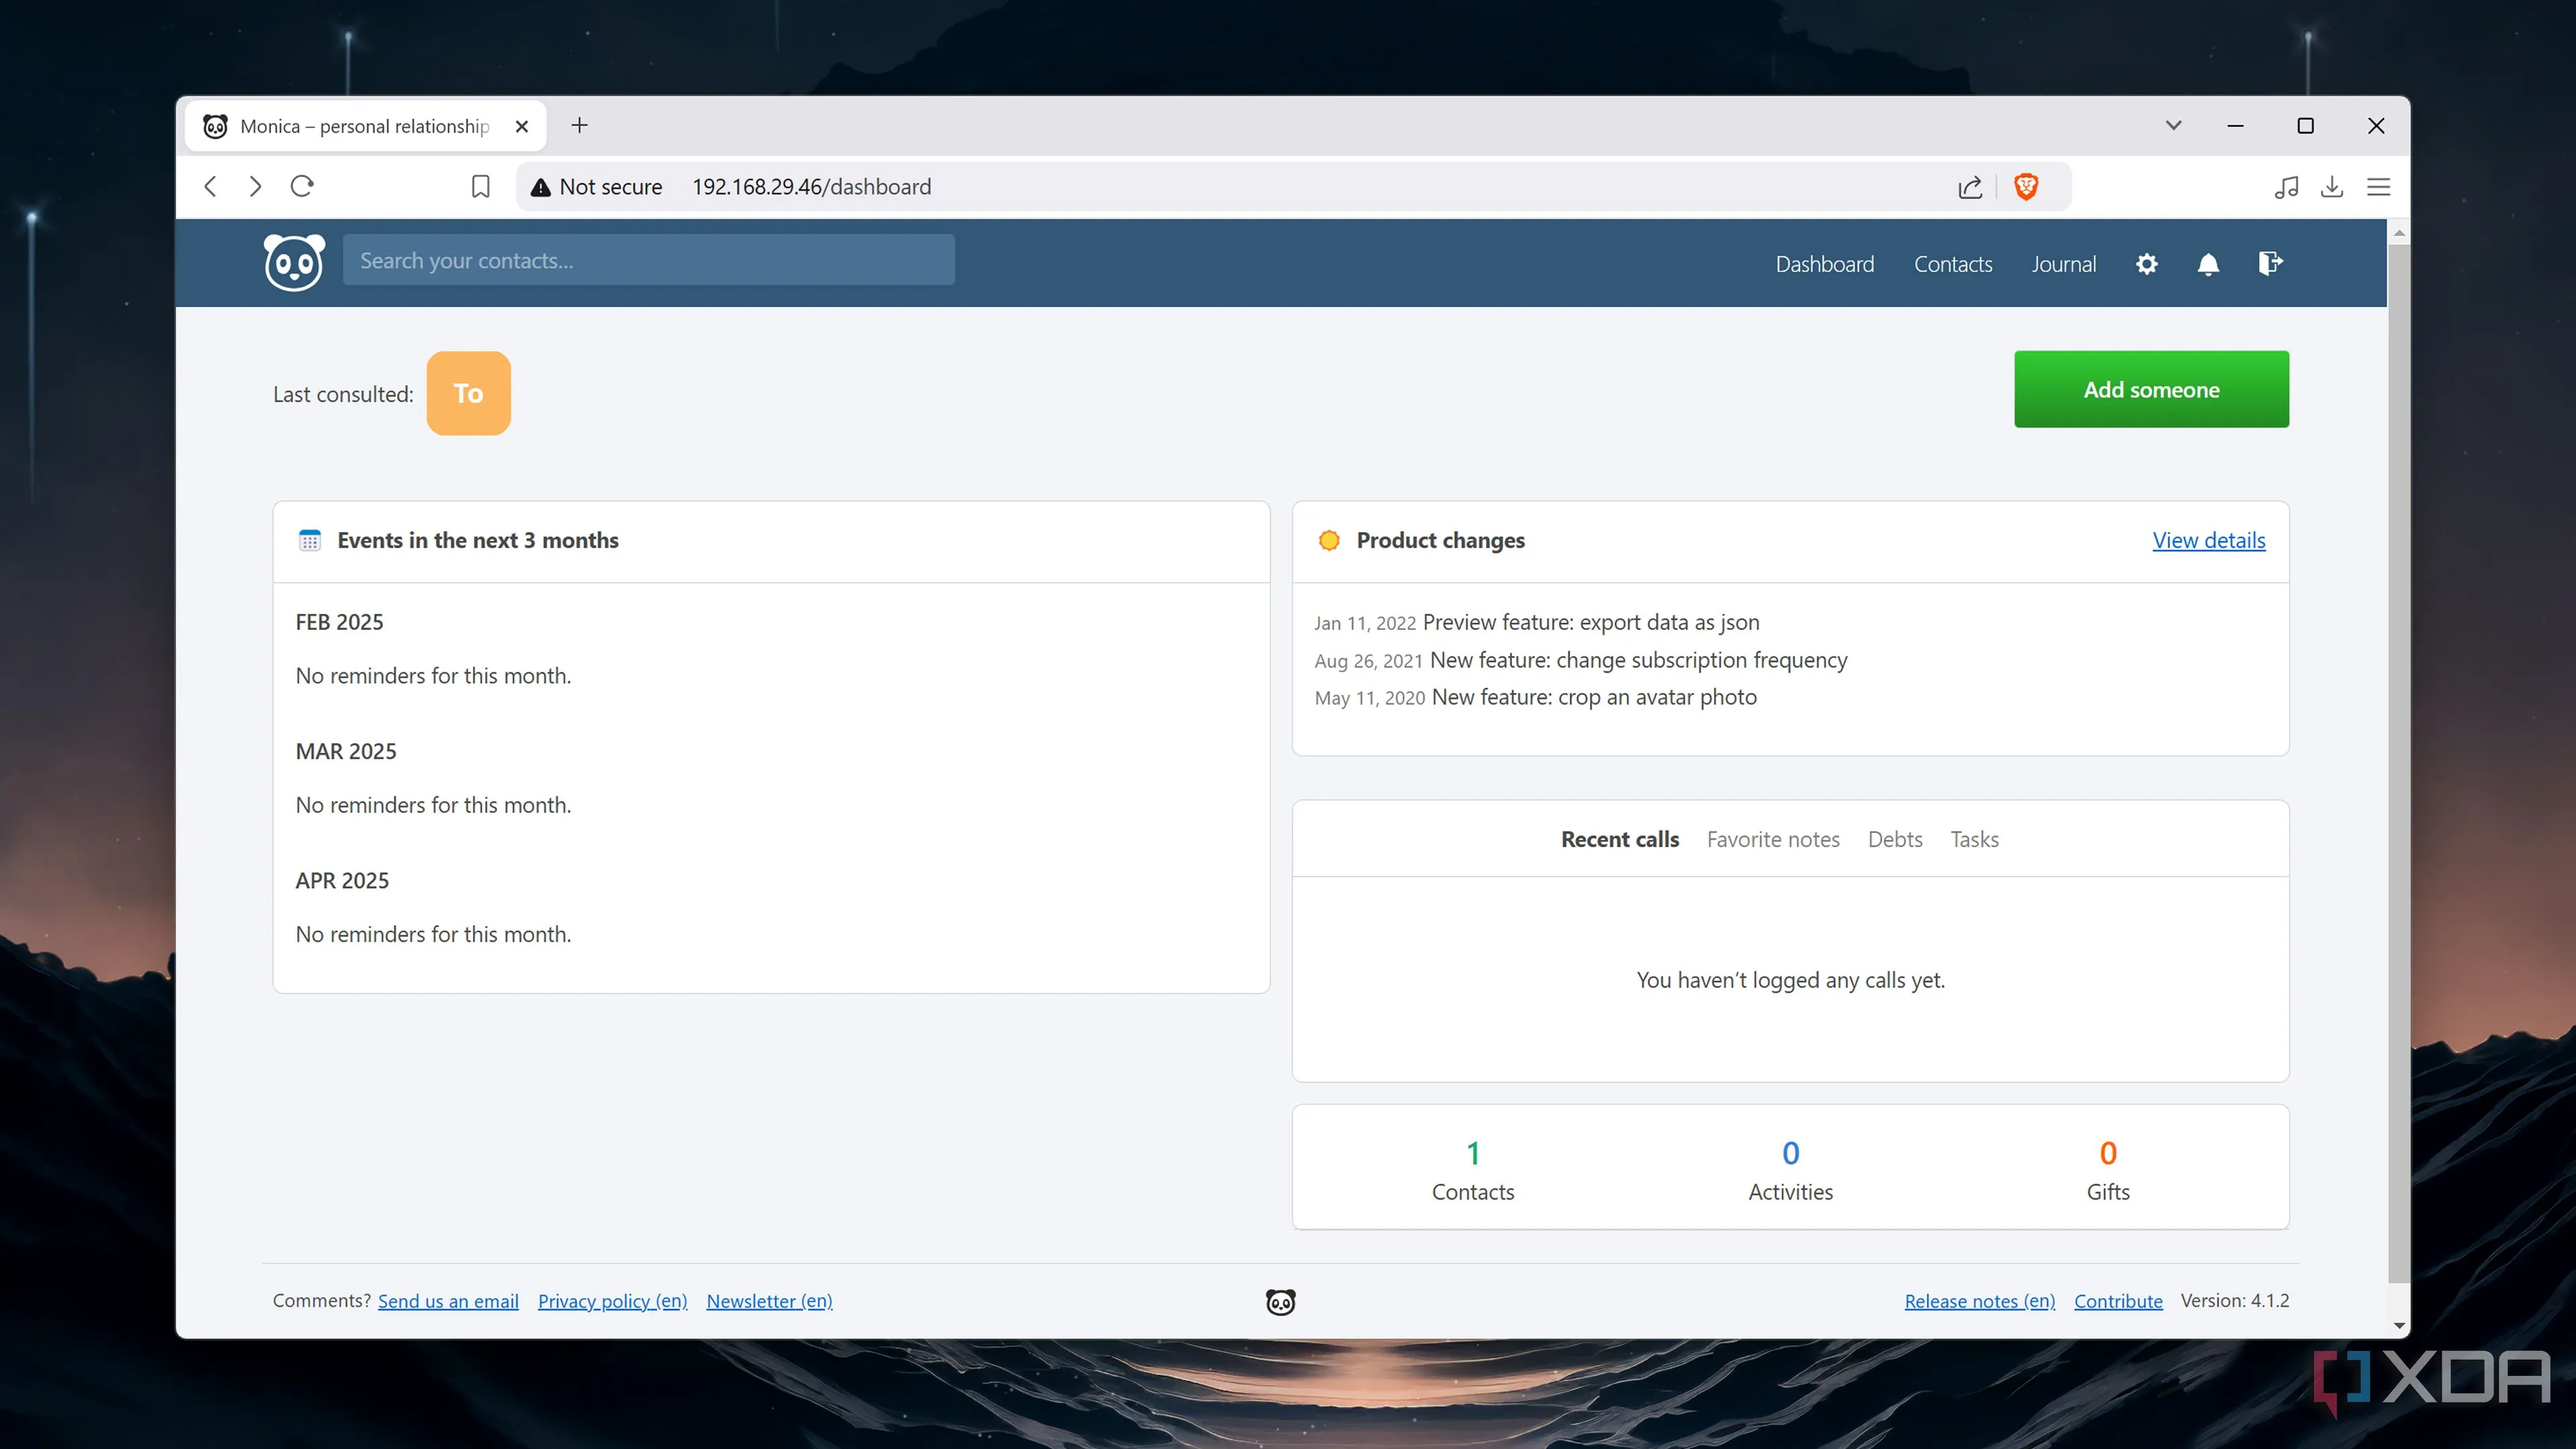Open browser downloads icon
The width and height of the screenshot is (2576, 1449).
pyautogui.click(x=2332, y=187)
